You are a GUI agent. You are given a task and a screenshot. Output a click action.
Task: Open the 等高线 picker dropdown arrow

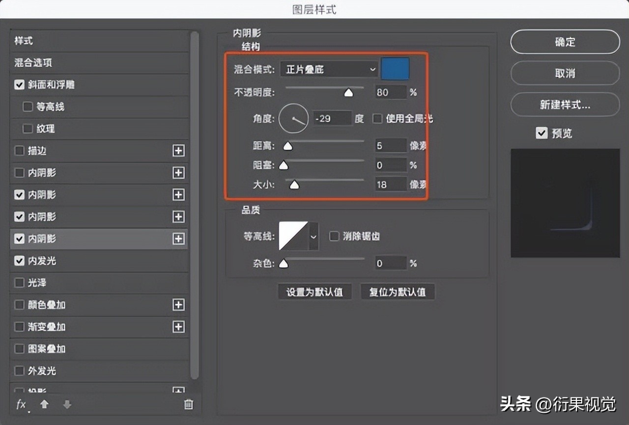coord(313,236)
